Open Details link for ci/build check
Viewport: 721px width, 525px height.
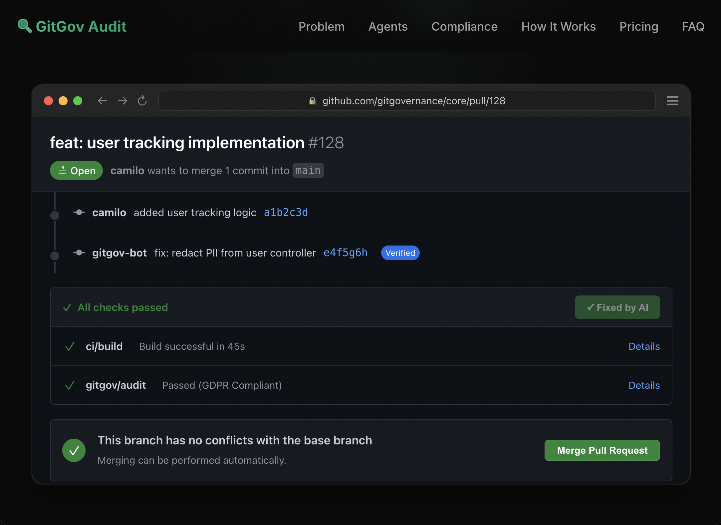(644, 346)
